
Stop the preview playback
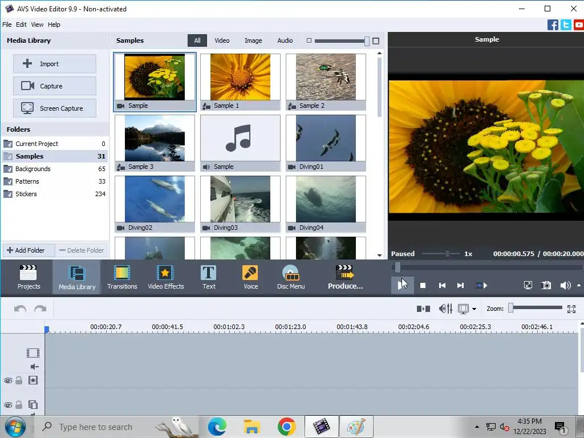(x=423, y=286)
